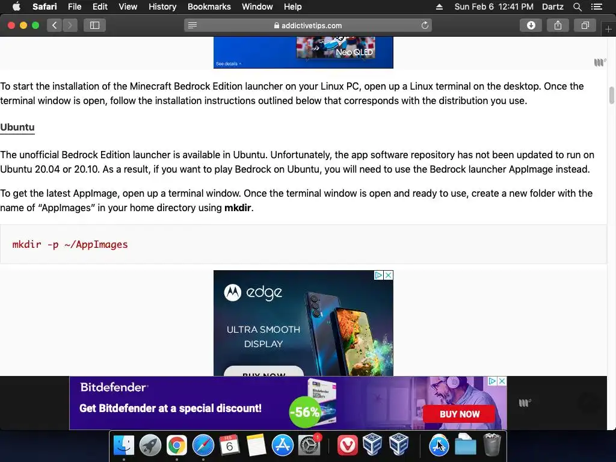616x462 pixels.
Task: Open the Trash in the Dock
Action: click(x=492, y=445)
